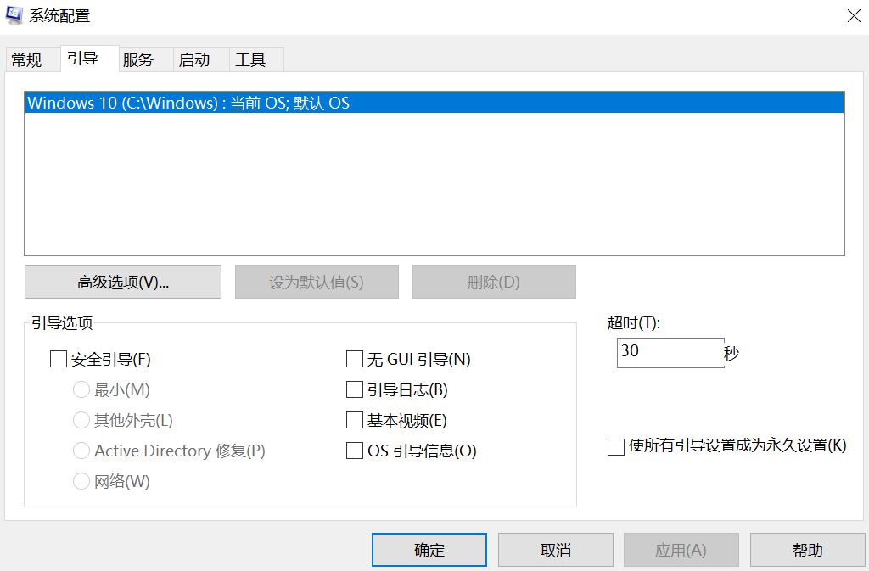The width and height of the screenshot is (869, 571).
Task: 打开高级选项对话框
Action: [122, 281]
